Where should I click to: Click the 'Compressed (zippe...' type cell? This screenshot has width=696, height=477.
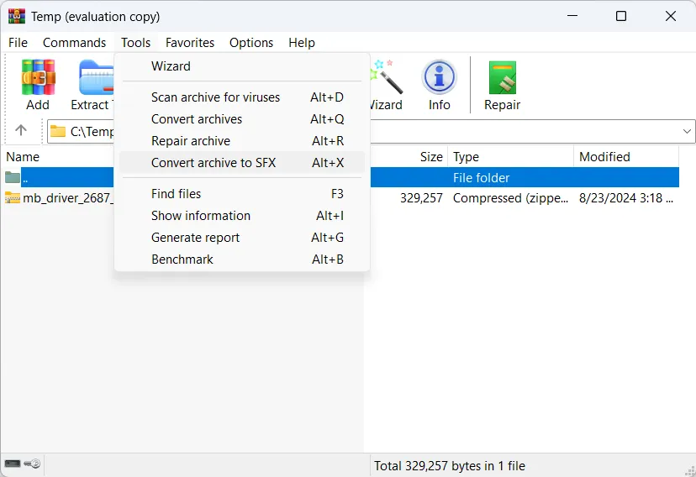(510, 197)
